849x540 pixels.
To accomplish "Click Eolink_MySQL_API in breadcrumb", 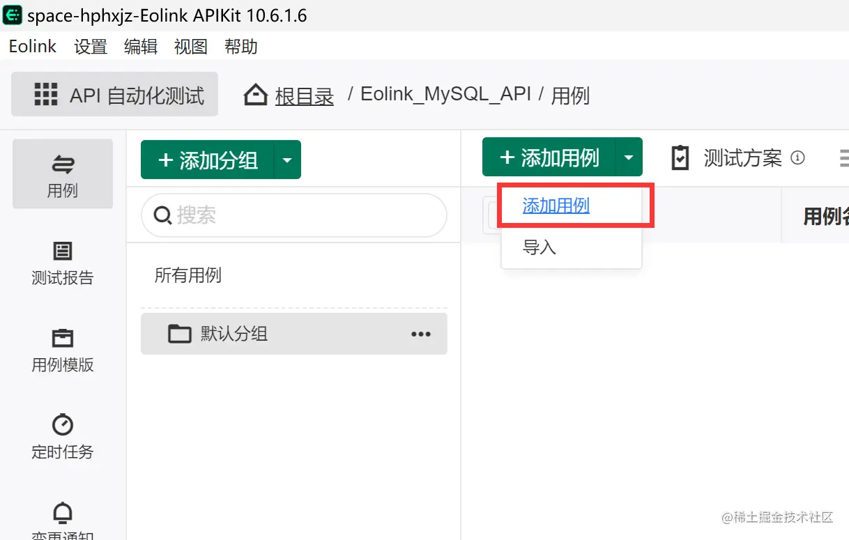I will tap(445, 94).
